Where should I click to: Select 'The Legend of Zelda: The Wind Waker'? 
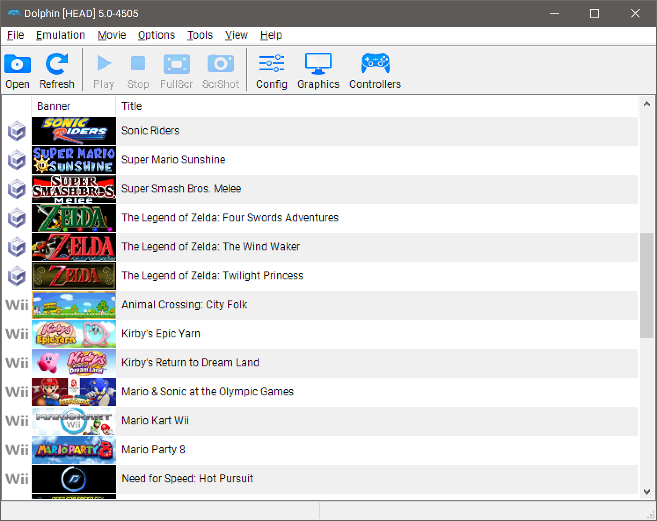(211, 247)
